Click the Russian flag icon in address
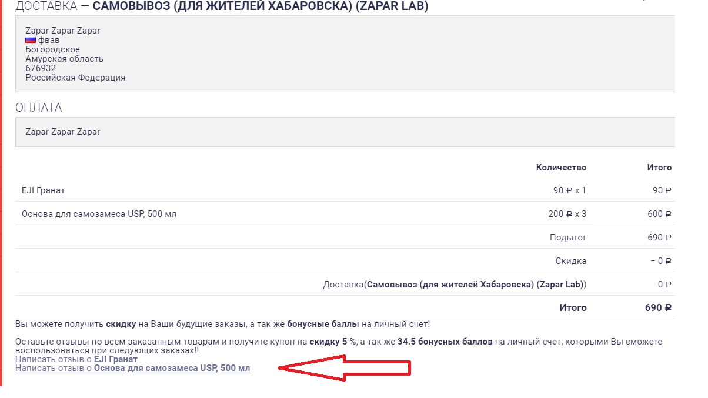 [31, 40]
